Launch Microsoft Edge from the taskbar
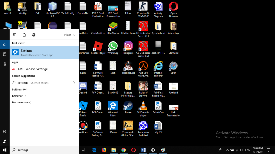Image resolution: width=275 pixels, height=154 pixels. (94, 150)
